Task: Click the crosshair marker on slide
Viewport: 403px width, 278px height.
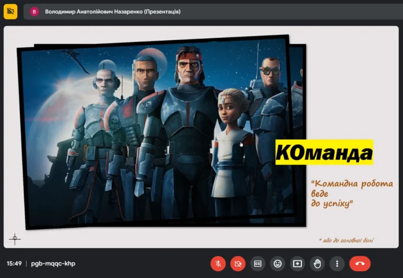Action: pyautogui.click(x=15, y=239)
